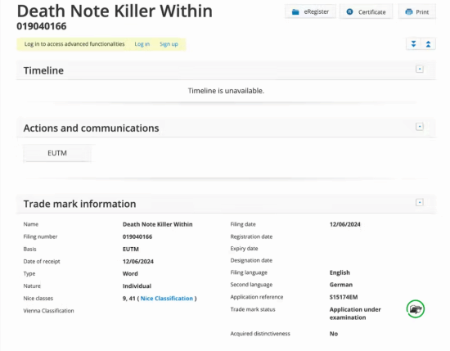Screen dimensions: 450x351
Task: Click the Death Note Killer Within name value
Action: (x=158, y=224)
